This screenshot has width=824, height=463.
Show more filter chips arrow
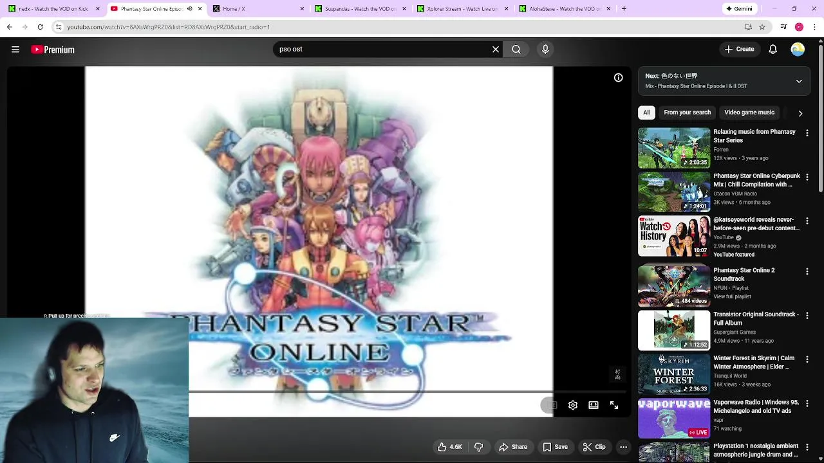800,113
